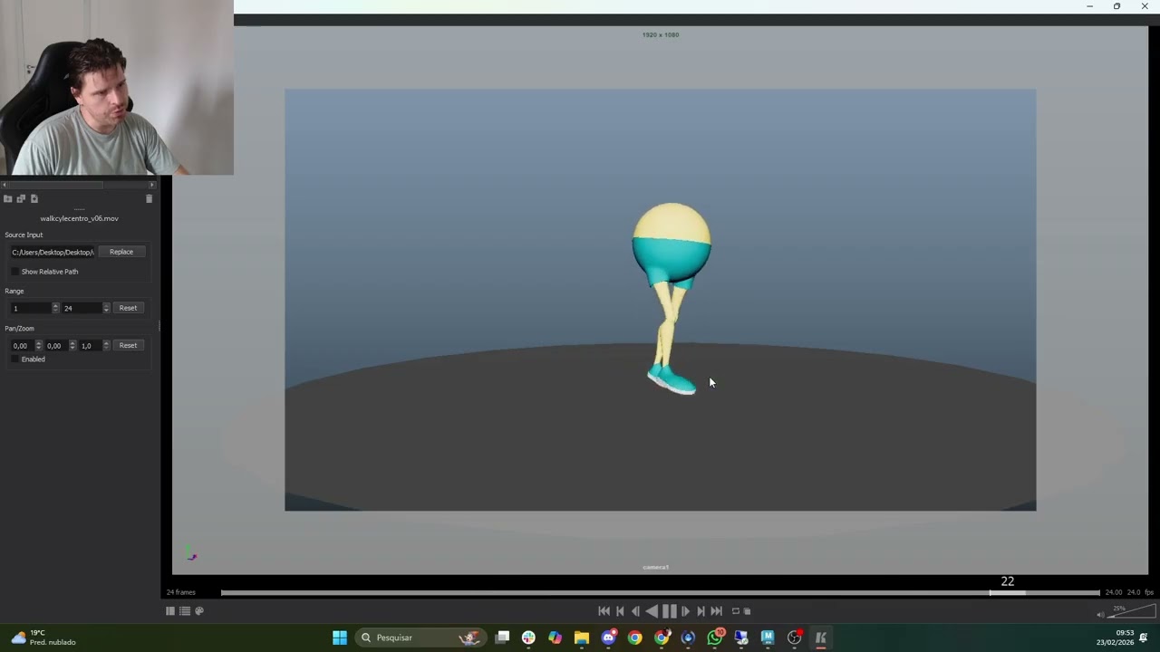Open File Explorer from the taskbar
Screen dimensions: 1160x652
(x=582, y=638)
